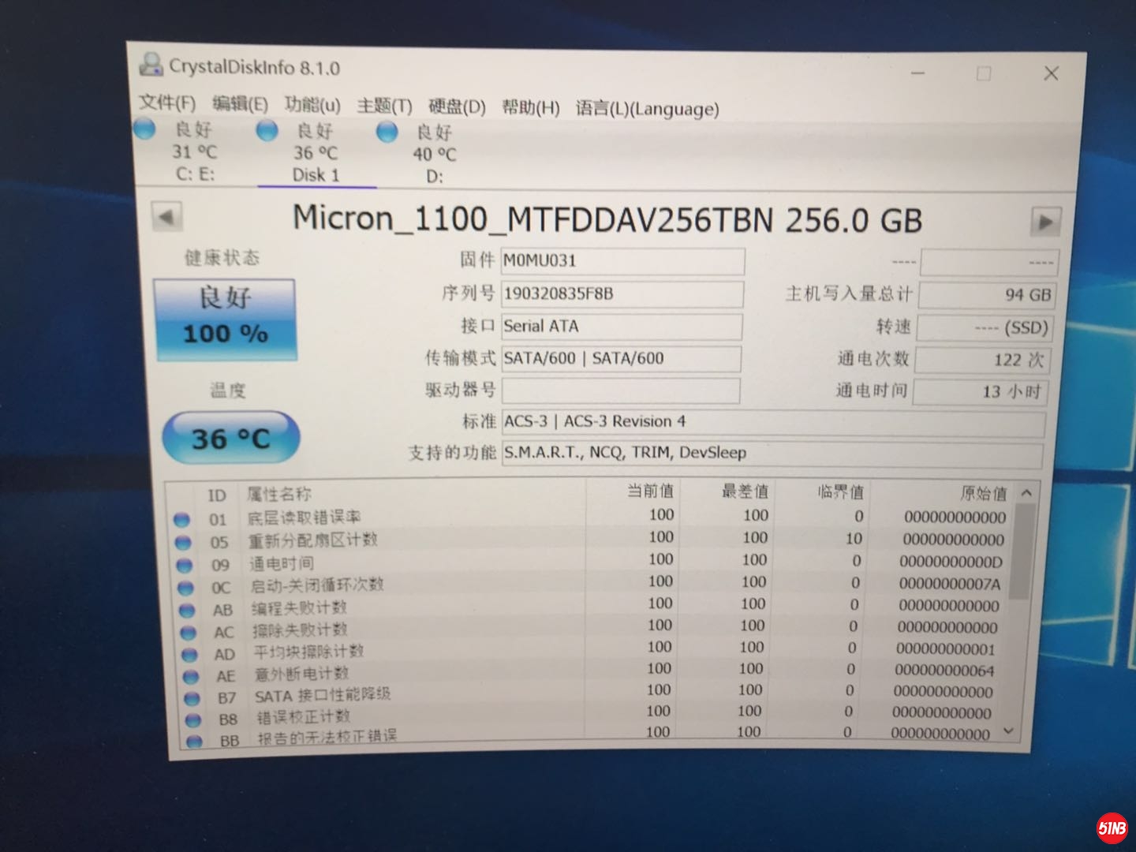This screenshot has width=1136, height=852.
Task: Click status orb for D: drive at 40 °C
Action: (x=387, y=132)
